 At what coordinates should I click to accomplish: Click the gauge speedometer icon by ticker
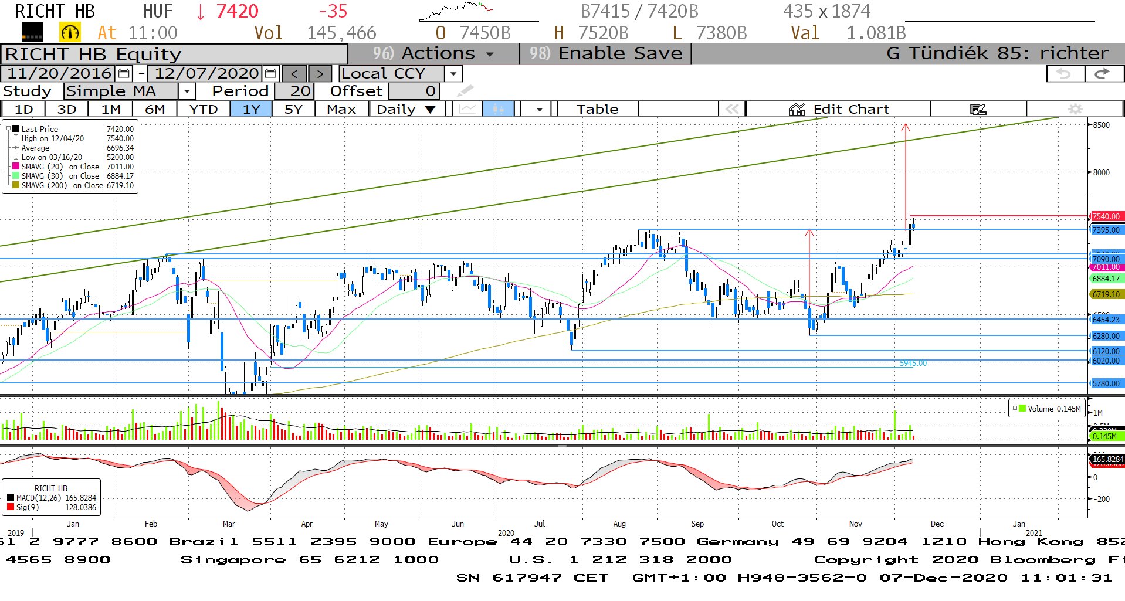(70, 33)
